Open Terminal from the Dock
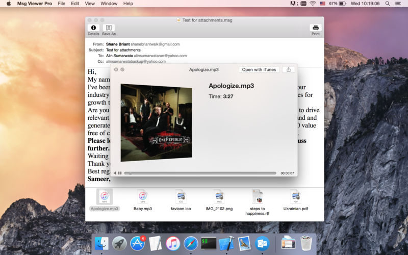Viewport: 408px width, 255px height. [209, 244]
